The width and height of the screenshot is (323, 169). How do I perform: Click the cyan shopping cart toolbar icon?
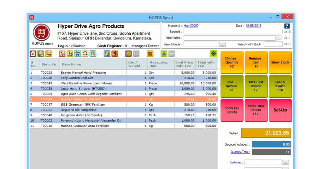click(78, 54)
